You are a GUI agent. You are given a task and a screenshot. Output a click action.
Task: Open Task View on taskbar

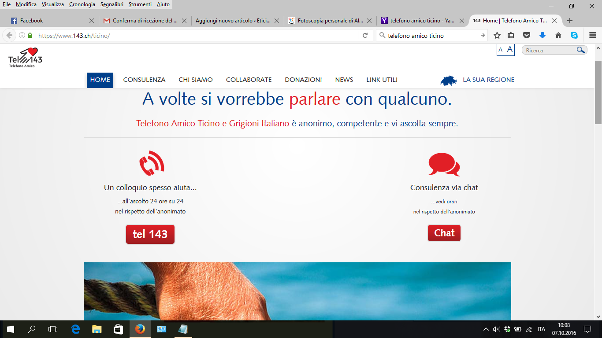pos(53,329)
